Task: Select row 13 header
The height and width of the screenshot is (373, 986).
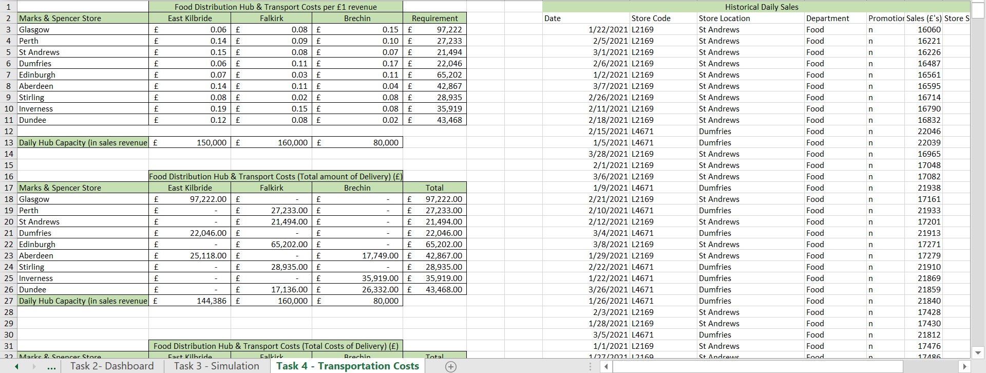Action: click(9, 143)
